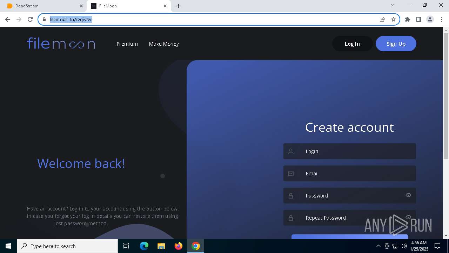
Task: Launch Microsoft Edge from taskbar
Action: click(x=144, y=246)
